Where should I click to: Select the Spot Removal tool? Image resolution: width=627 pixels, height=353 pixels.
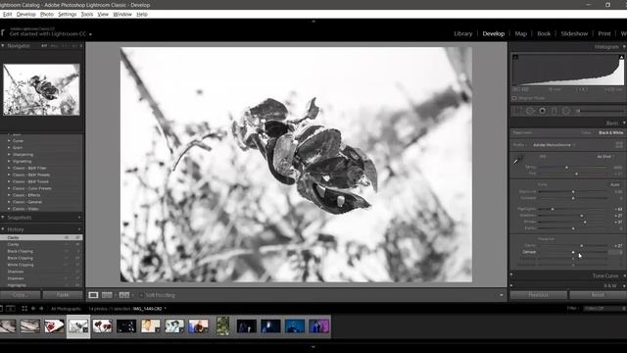click(530, 111)
